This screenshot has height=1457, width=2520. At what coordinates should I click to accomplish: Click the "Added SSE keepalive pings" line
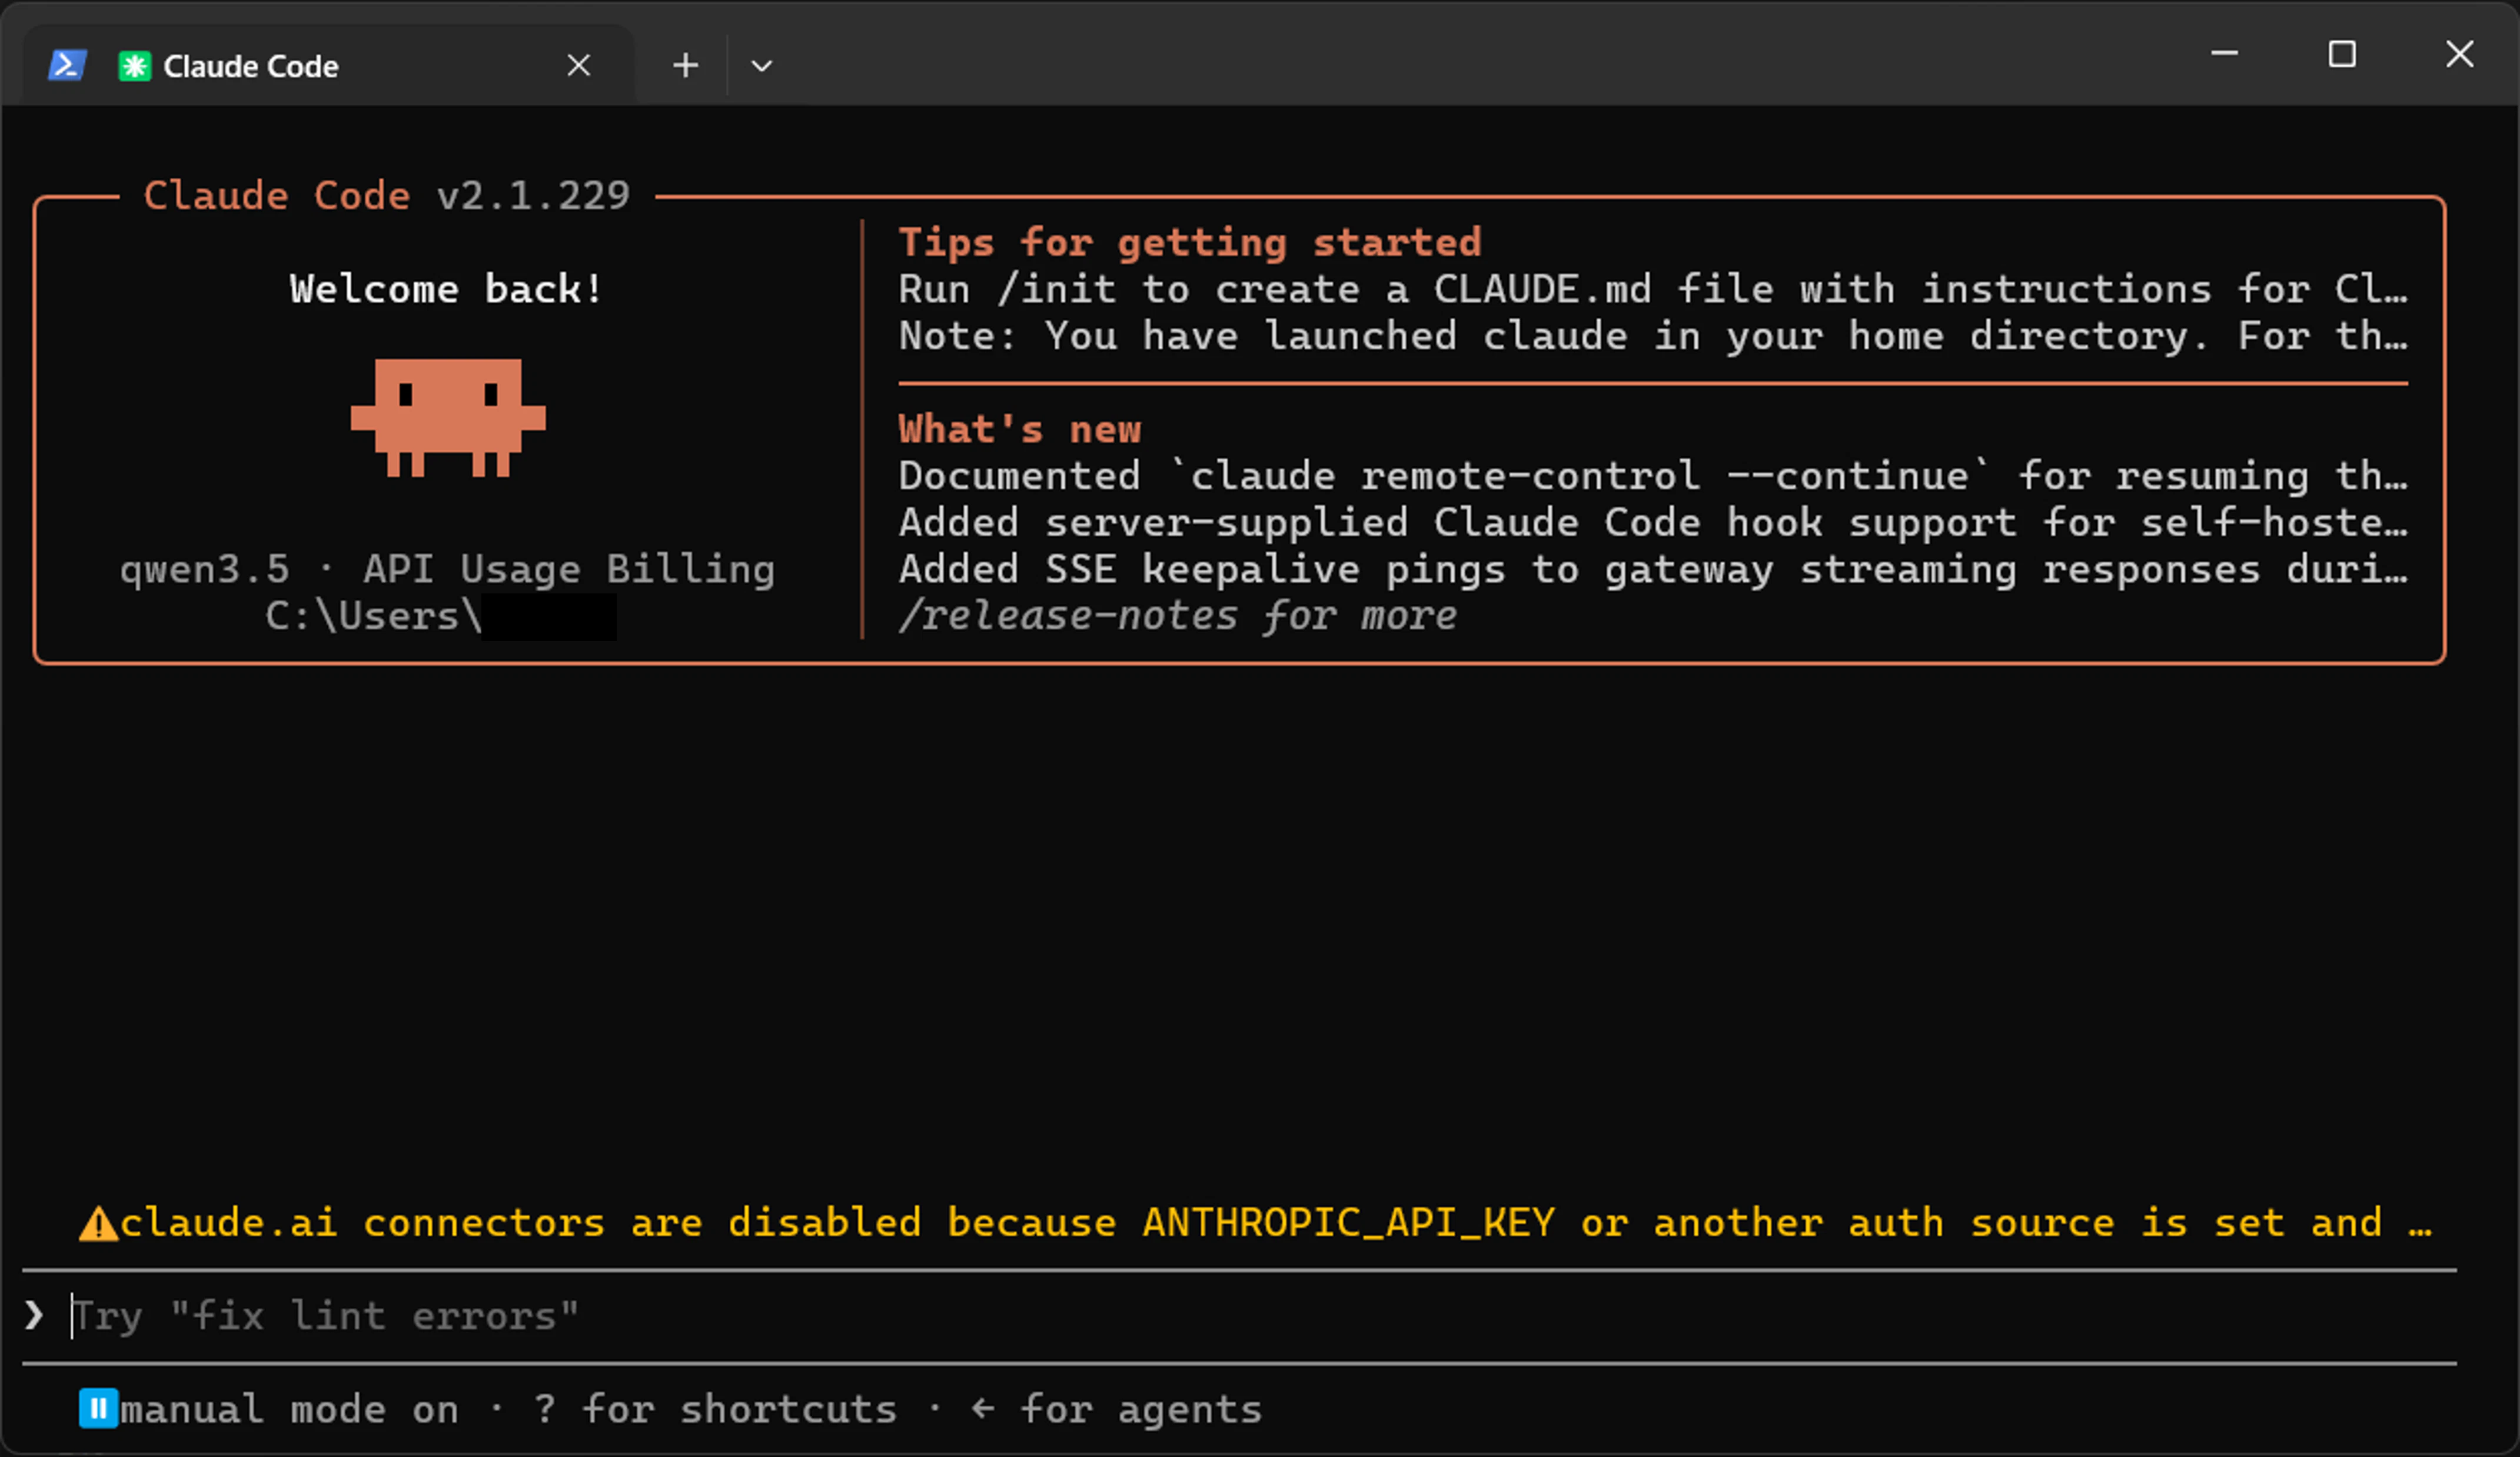click(x=1653, y=569)
